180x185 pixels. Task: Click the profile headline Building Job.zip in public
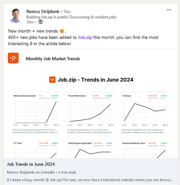72,17
